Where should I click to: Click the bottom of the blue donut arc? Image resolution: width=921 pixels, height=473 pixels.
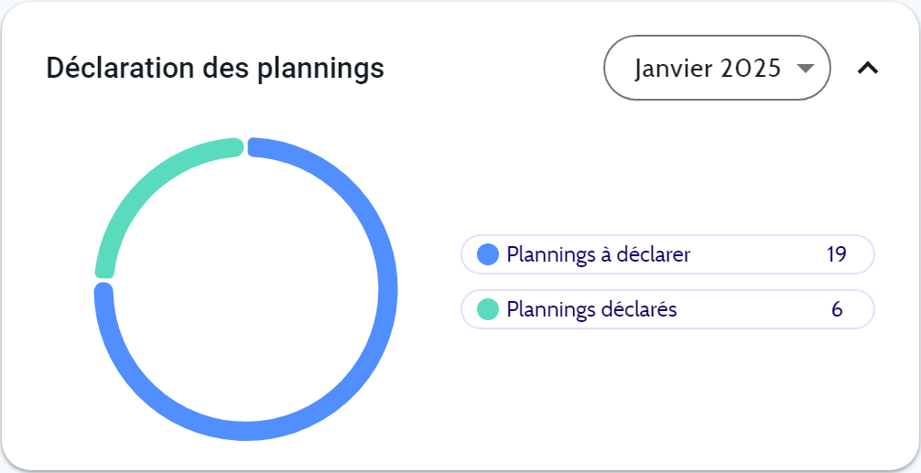pyautogui.click(x=246, y=430)
